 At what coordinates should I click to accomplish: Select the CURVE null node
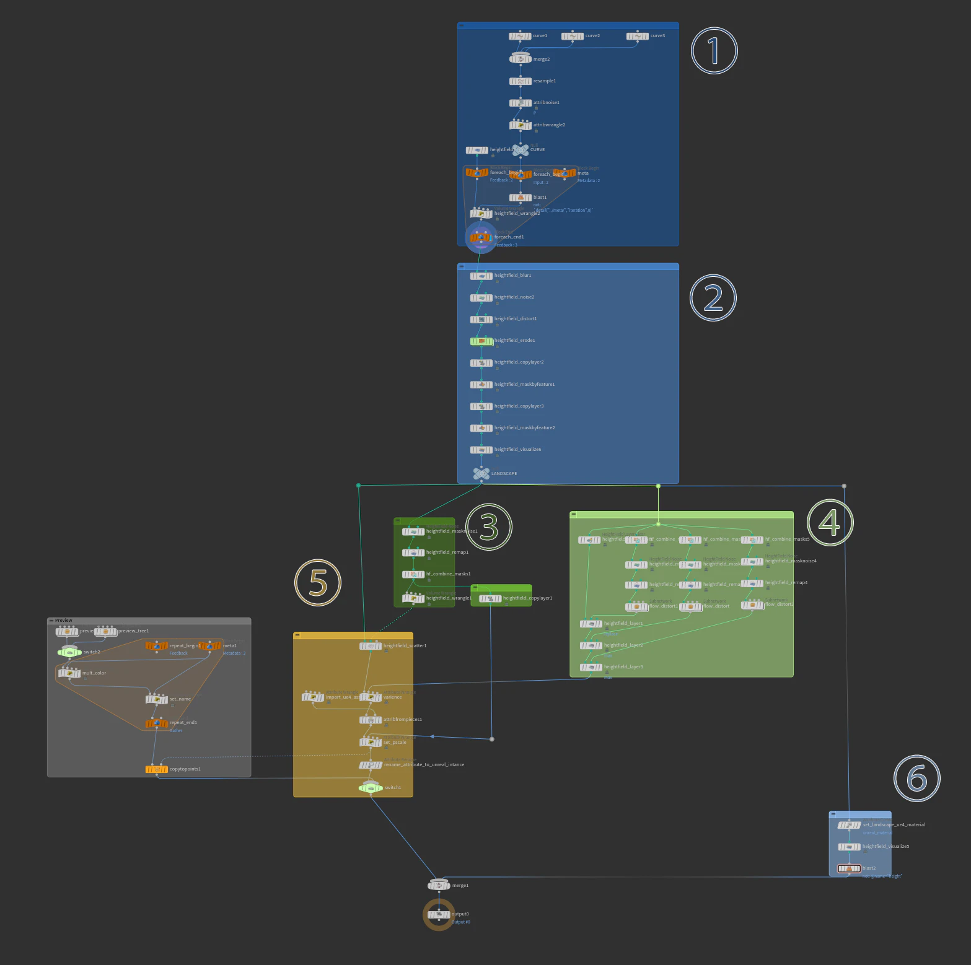[x=521, y=150]
